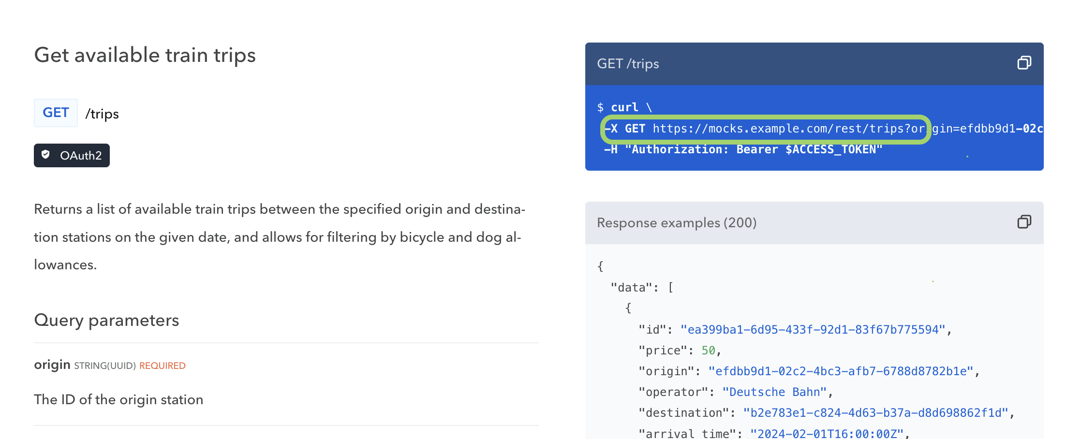Click the /trips endpoint path text
1067x439 pixels.
[102, 113]
